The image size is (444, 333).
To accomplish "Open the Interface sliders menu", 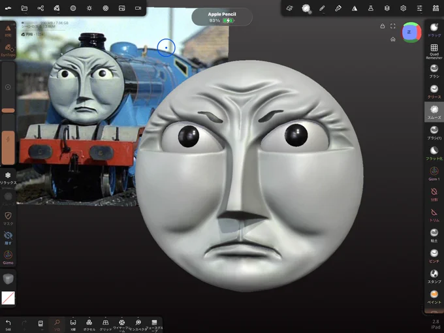I will tap(420, 8).
